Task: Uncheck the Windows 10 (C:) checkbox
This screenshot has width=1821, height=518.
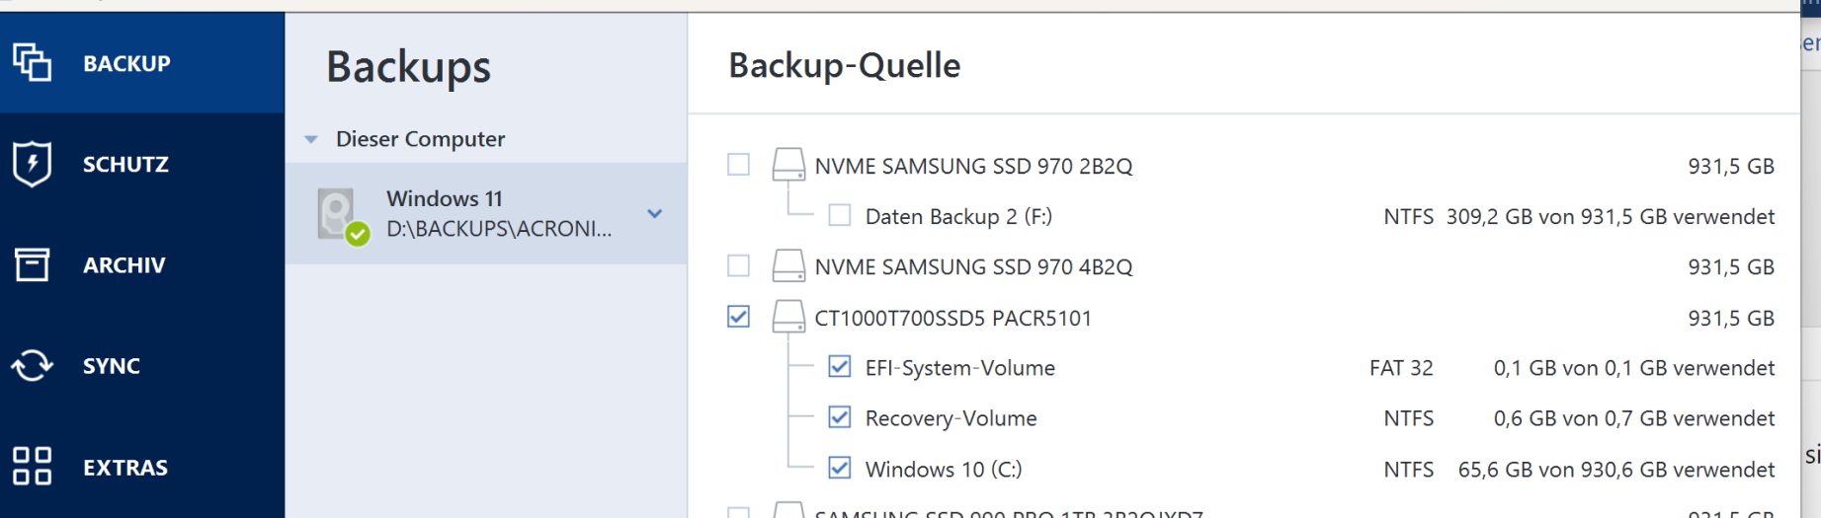Action: pos(840,468)
